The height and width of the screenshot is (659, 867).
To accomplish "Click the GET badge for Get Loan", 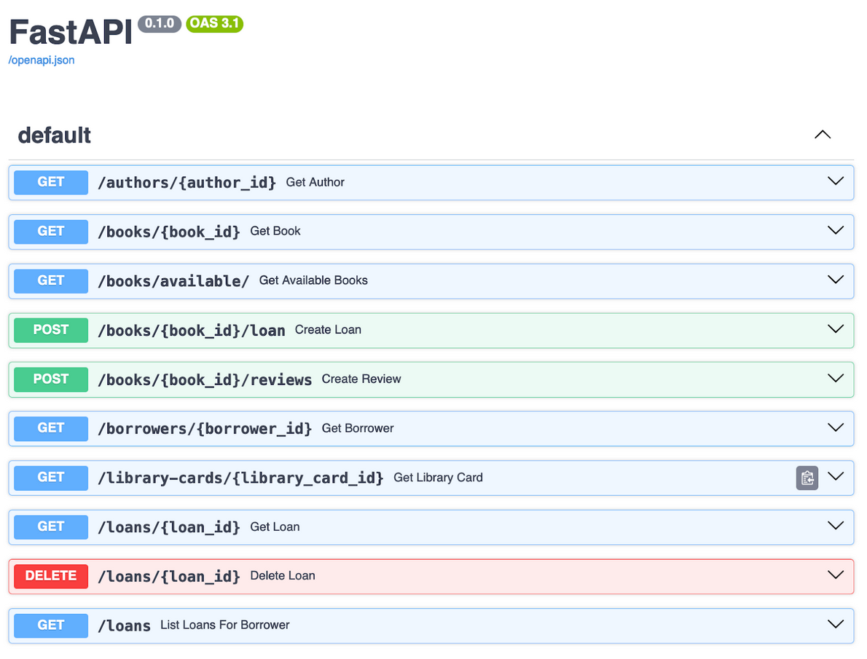I will pyautogui.click(x=51, y=527).
